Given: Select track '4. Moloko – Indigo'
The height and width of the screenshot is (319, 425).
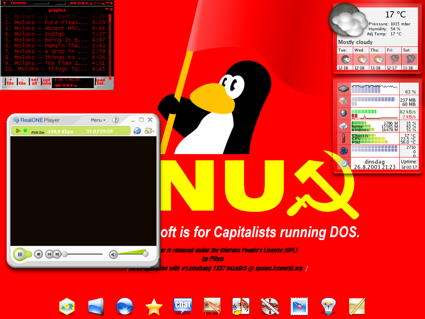Looking at the screenshot, I should click(55, 34).
